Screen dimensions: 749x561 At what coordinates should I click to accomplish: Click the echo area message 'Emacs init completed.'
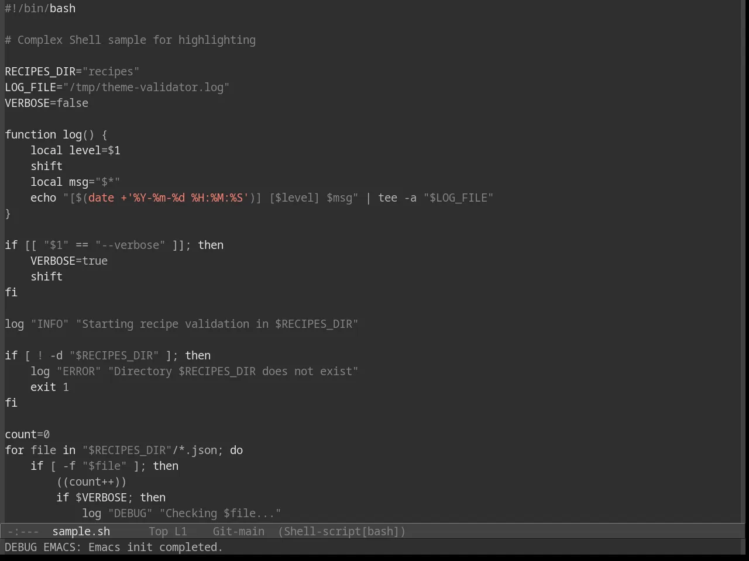[x=156, y=548]
